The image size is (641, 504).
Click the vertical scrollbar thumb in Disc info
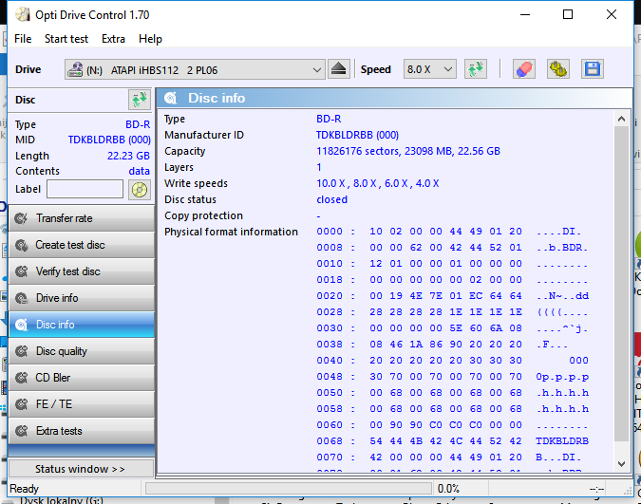[x=621, y=284]
